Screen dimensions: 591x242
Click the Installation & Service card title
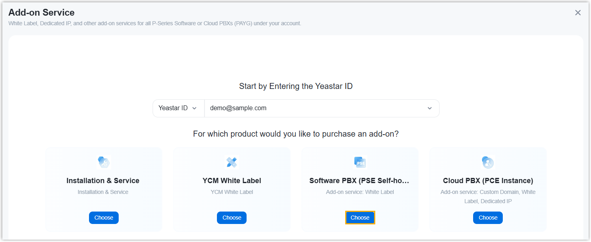[103, 181]
